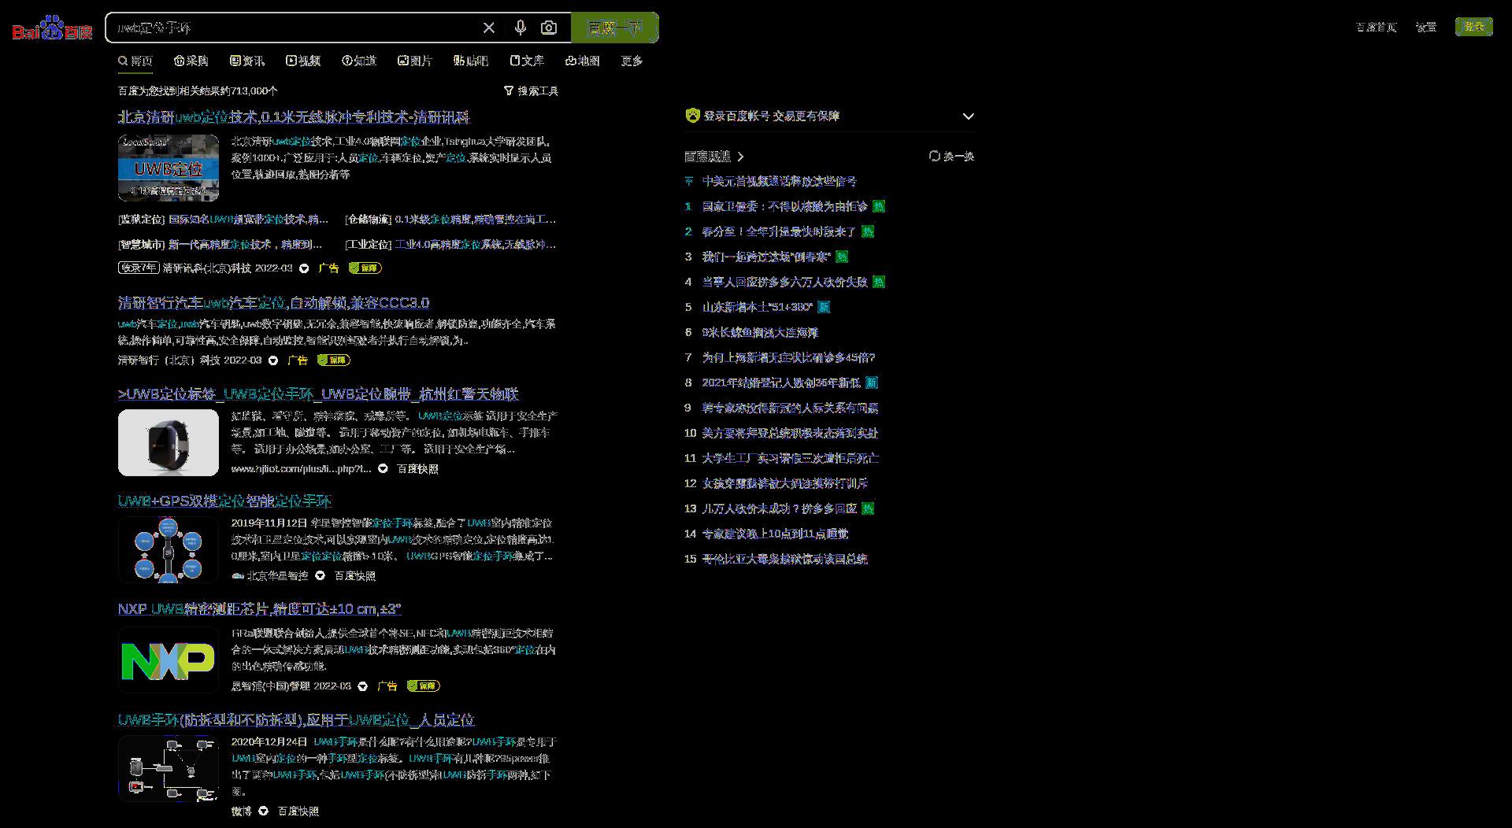Click the black smartwatch thumbnail
1512x828 pixels.
[169, 442]
